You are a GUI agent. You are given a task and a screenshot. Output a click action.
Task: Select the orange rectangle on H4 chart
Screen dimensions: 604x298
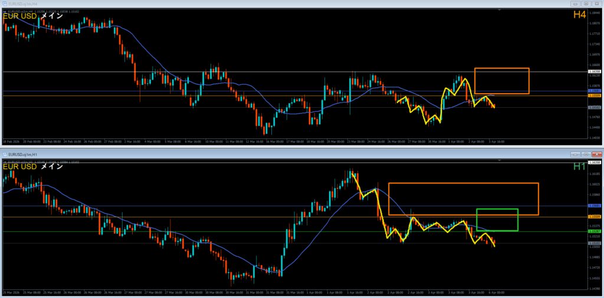(x=501, y=69)
